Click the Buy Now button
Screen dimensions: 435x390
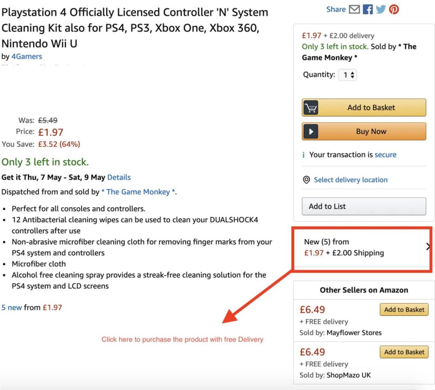pos(364,132)
